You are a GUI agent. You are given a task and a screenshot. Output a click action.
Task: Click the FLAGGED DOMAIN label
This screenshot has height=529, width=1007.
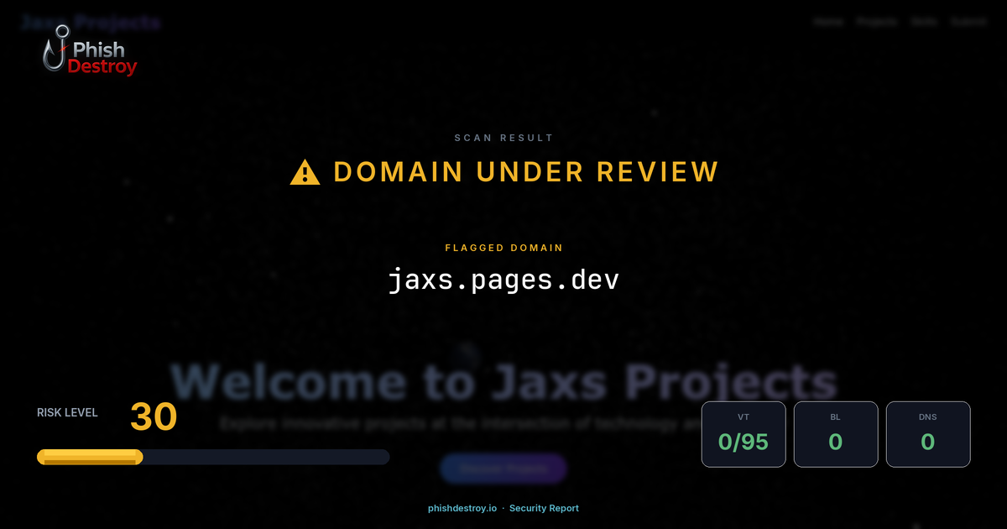[503, 248]
